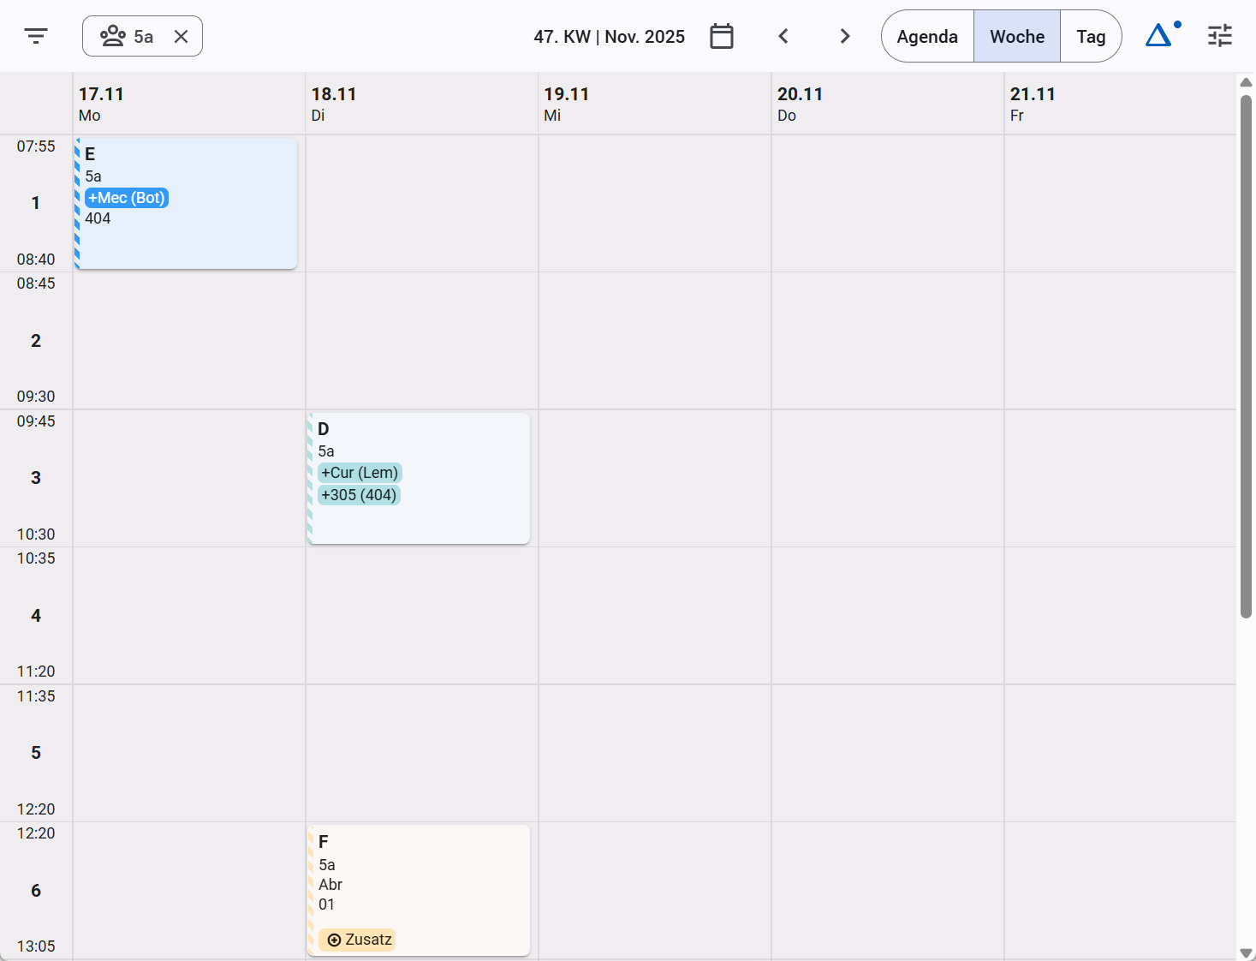This screenshot has height=961, width=1256.
Task: Open the notifications triangle icon
Action: (1162, 35)
